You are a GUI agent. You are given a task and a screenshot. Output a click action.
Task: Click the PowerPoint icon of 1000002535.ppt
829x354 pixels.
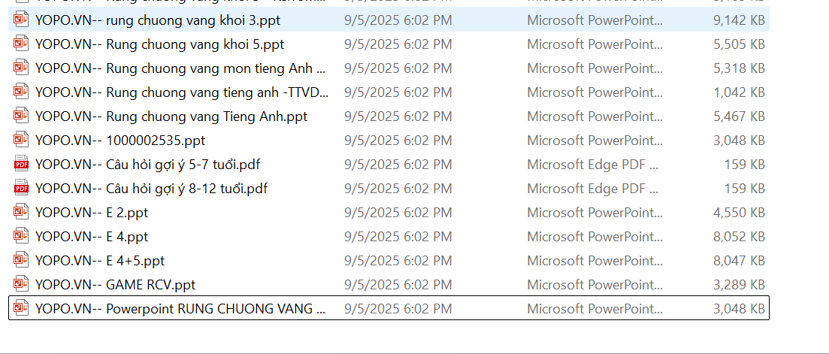(x=21, y=141)
